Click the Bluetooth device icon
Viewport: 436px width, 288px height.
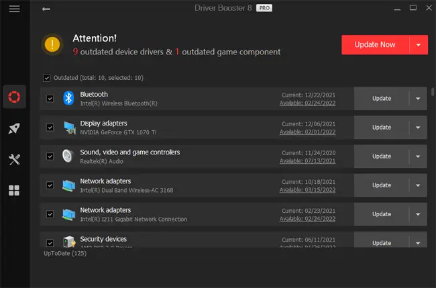point(68,98)
